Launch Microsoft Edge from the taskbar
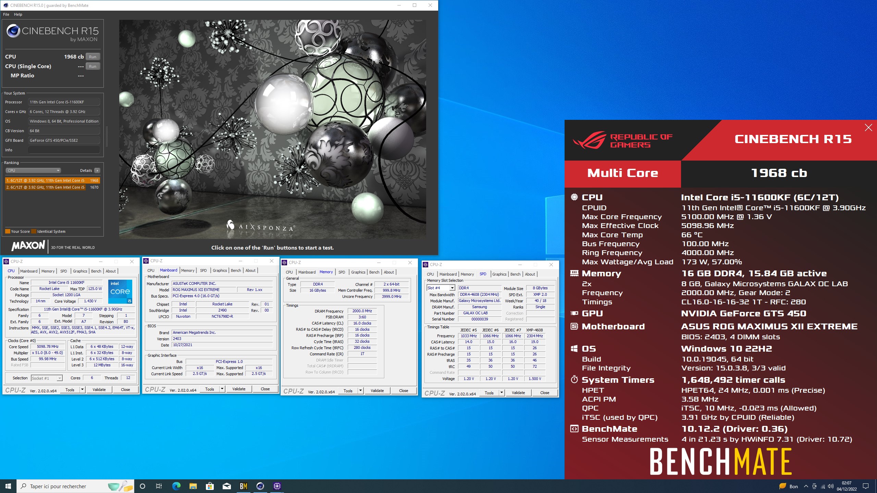The image size is (877, 493). point(176,486)
